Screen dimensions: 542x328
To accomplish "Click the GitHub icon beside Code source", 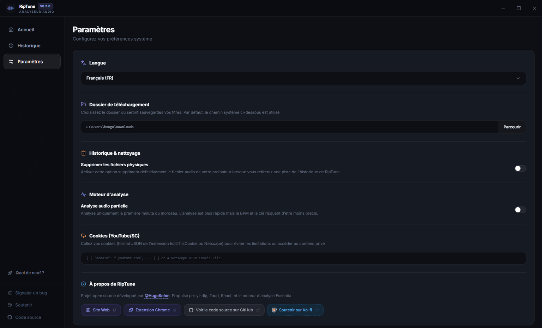I will pyautogui.click(x=10, y=317).
